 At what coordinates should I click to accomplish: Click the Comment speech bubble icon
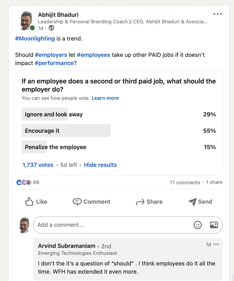(x=77, y=202)
